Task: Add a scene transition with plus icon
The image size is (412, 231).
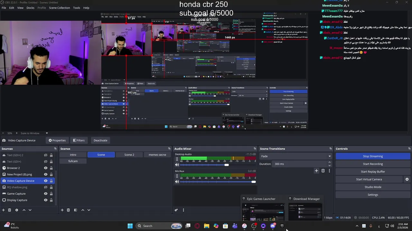Action: tap(316, 171)
